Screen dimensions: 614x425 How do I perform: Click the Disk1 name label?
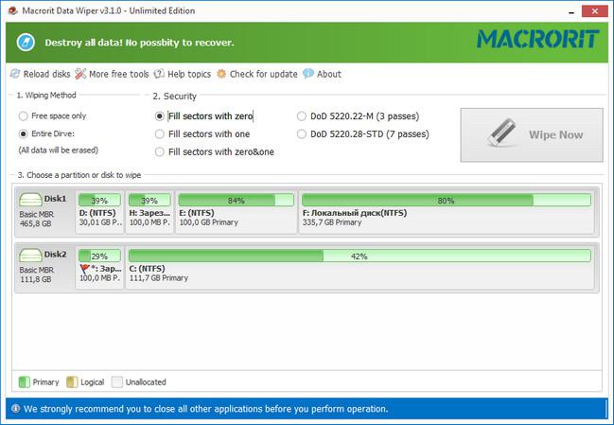click(x=55, y=199)
